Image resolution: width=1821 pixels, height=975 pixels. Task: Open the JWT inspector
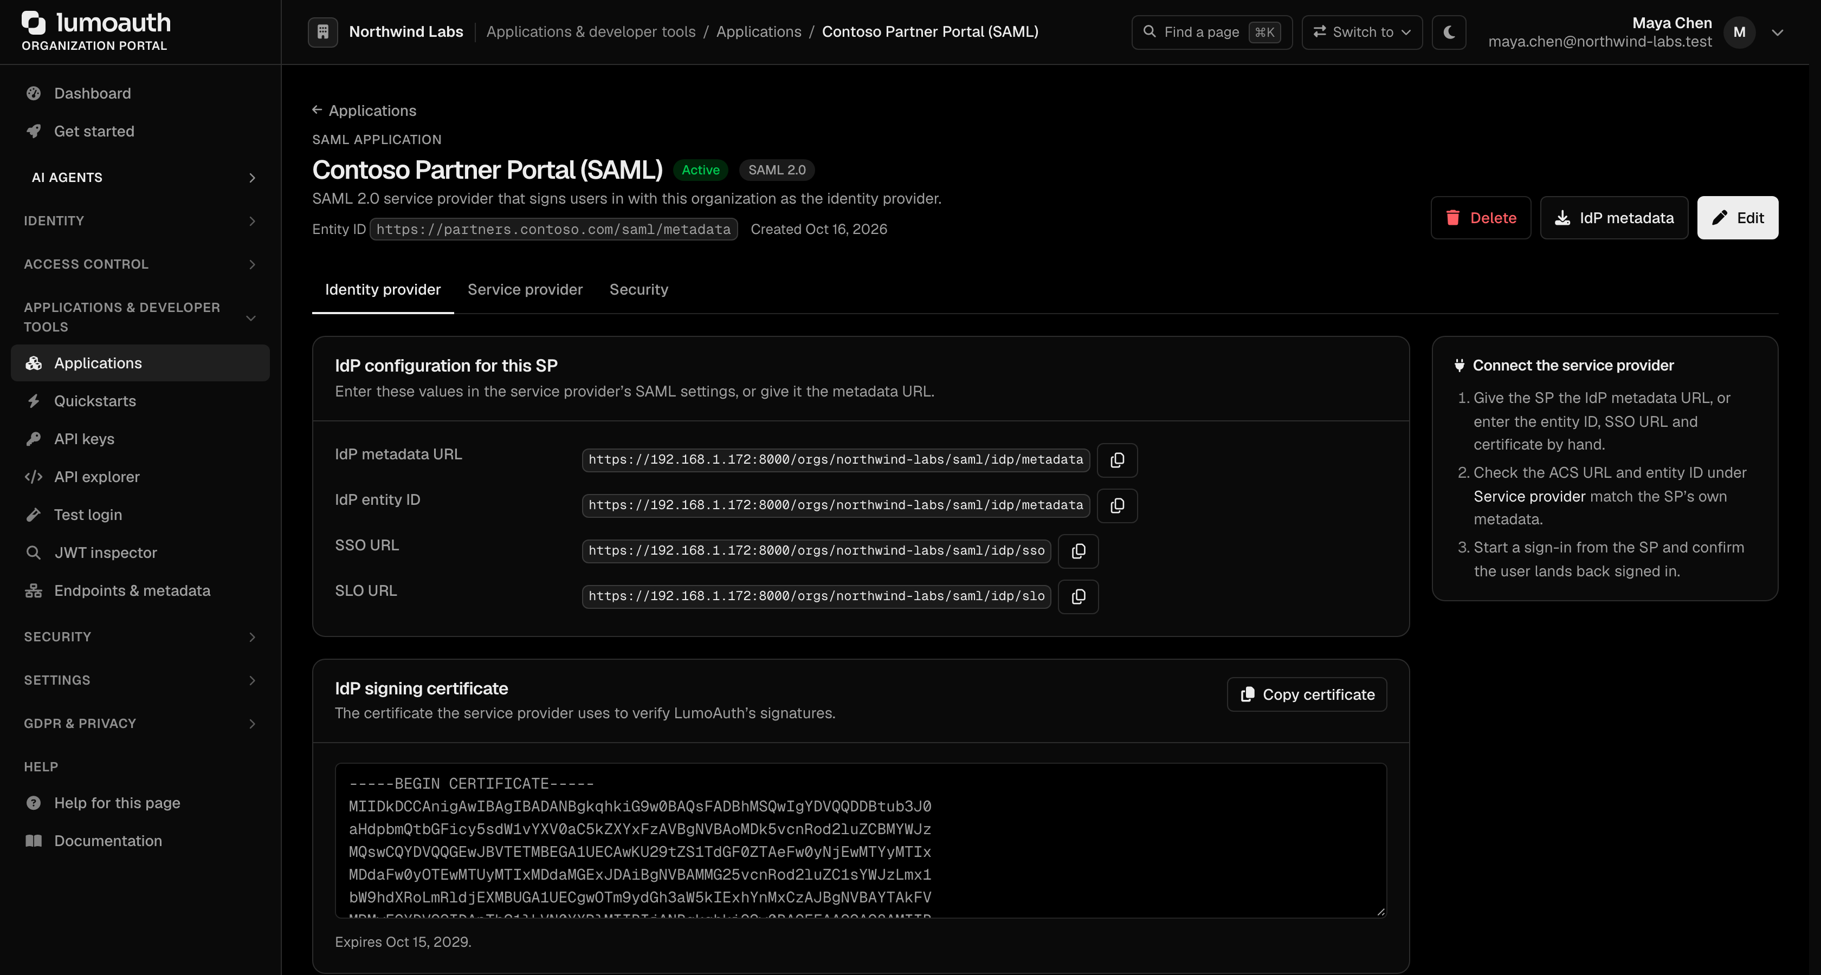[x=140, y=552]
